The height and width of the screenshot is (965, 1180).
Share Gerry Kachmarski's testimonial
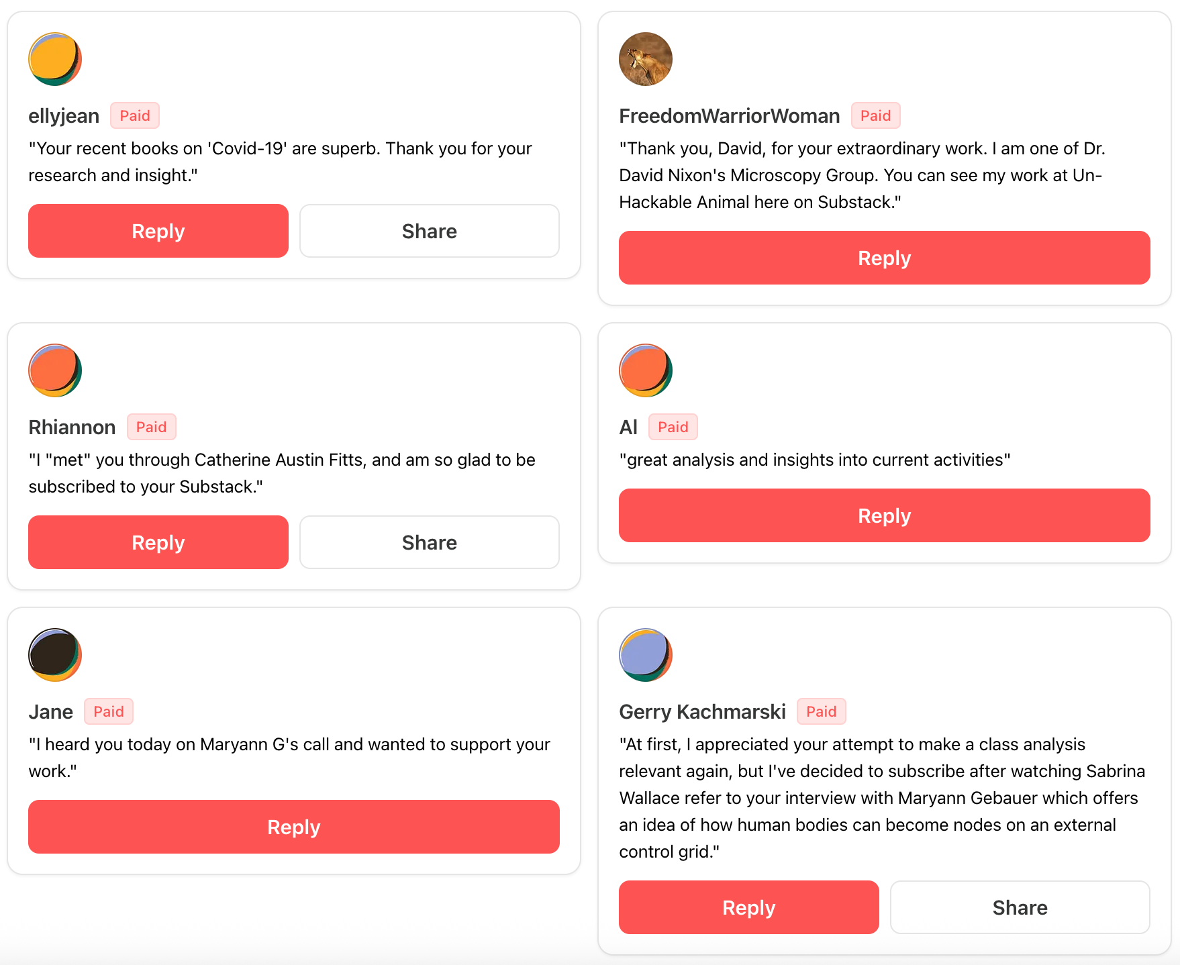[x=1020, y=907]
